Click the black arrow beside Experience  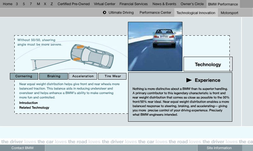tap(189, 80)
